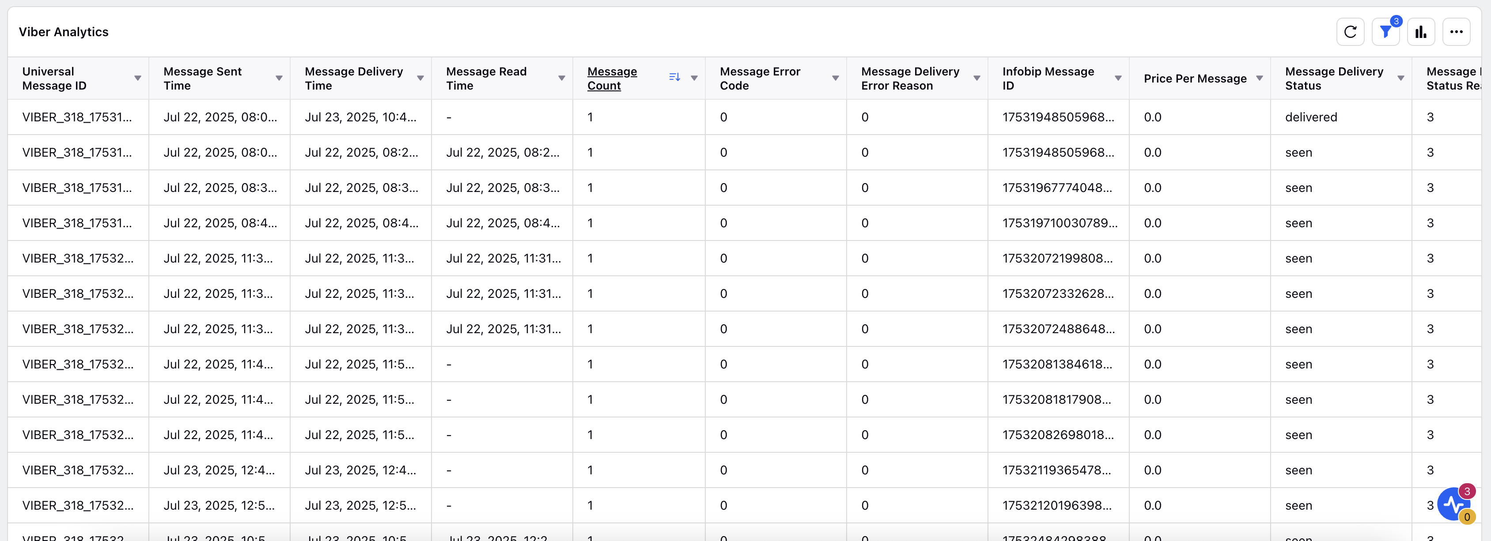Viewport: 1491px width, 541px height.
Task: Select the Message Error Code header
Action: pos(760,78)
